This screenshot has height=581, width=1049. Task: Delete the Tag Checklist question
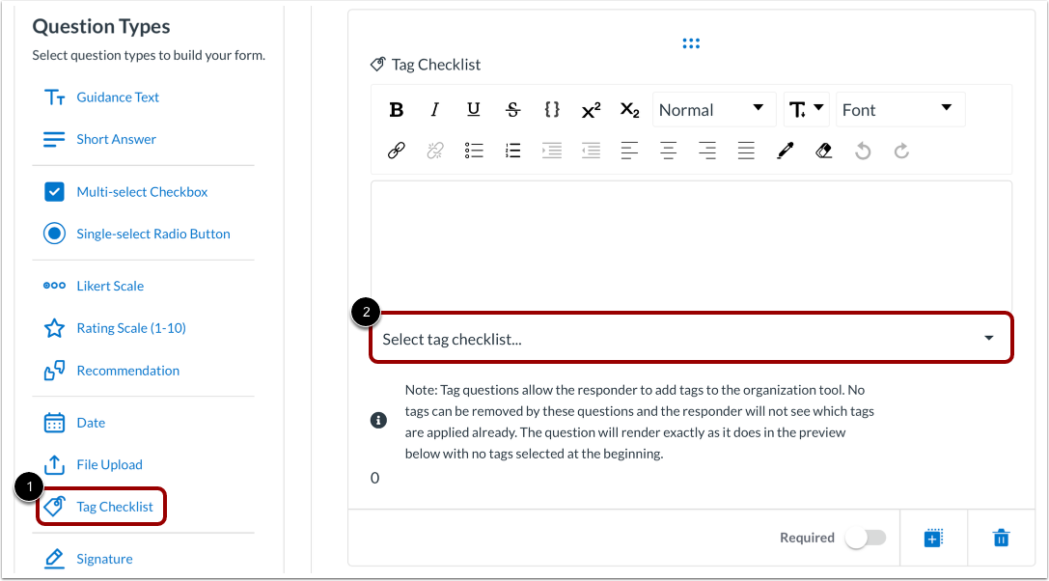pyautogui.click(x=1001, y=538)
